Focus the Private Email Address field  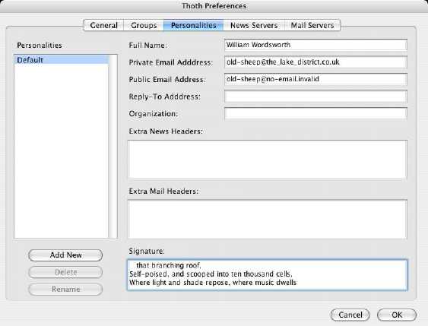pos(315,62)
